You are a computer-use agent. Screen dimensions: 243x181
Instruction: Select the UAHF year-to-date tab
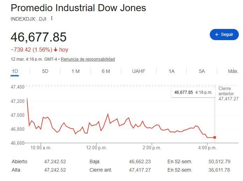pyautogui.click(x=138, y=71)
